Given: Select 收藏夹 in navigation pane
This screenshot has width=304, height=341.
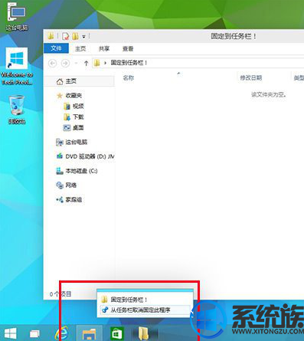Looking at the screenshot, I should pyautogui.click(x=74, y=96).
